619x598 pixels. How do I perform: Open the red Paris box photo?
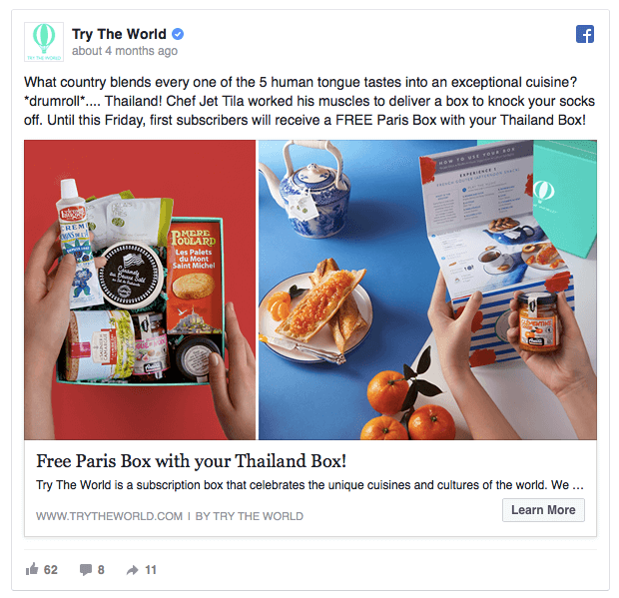pyautogui.click(x=140, y=290)
